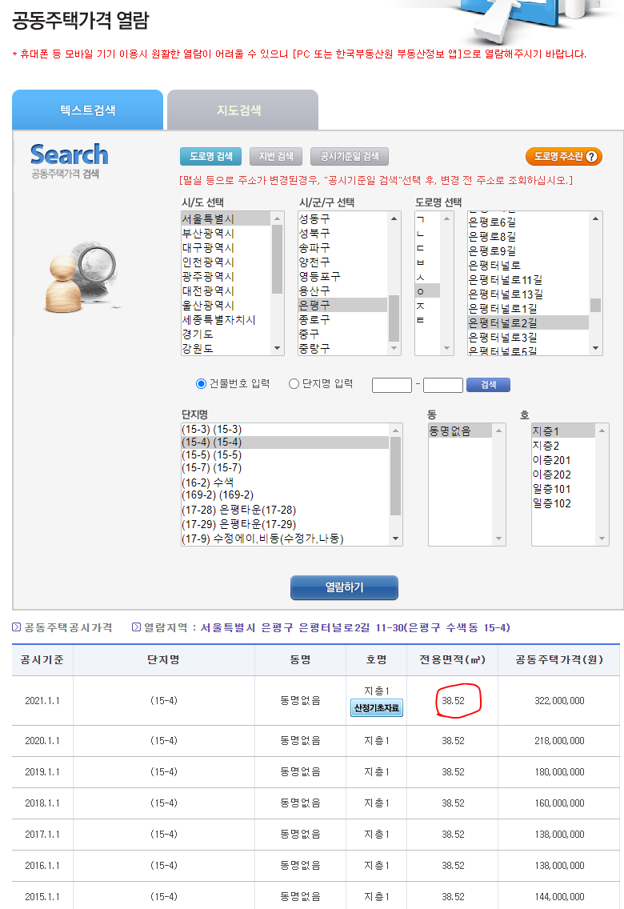Click the first building number input field
Screen dimensions: 624x909
[392, 385]
